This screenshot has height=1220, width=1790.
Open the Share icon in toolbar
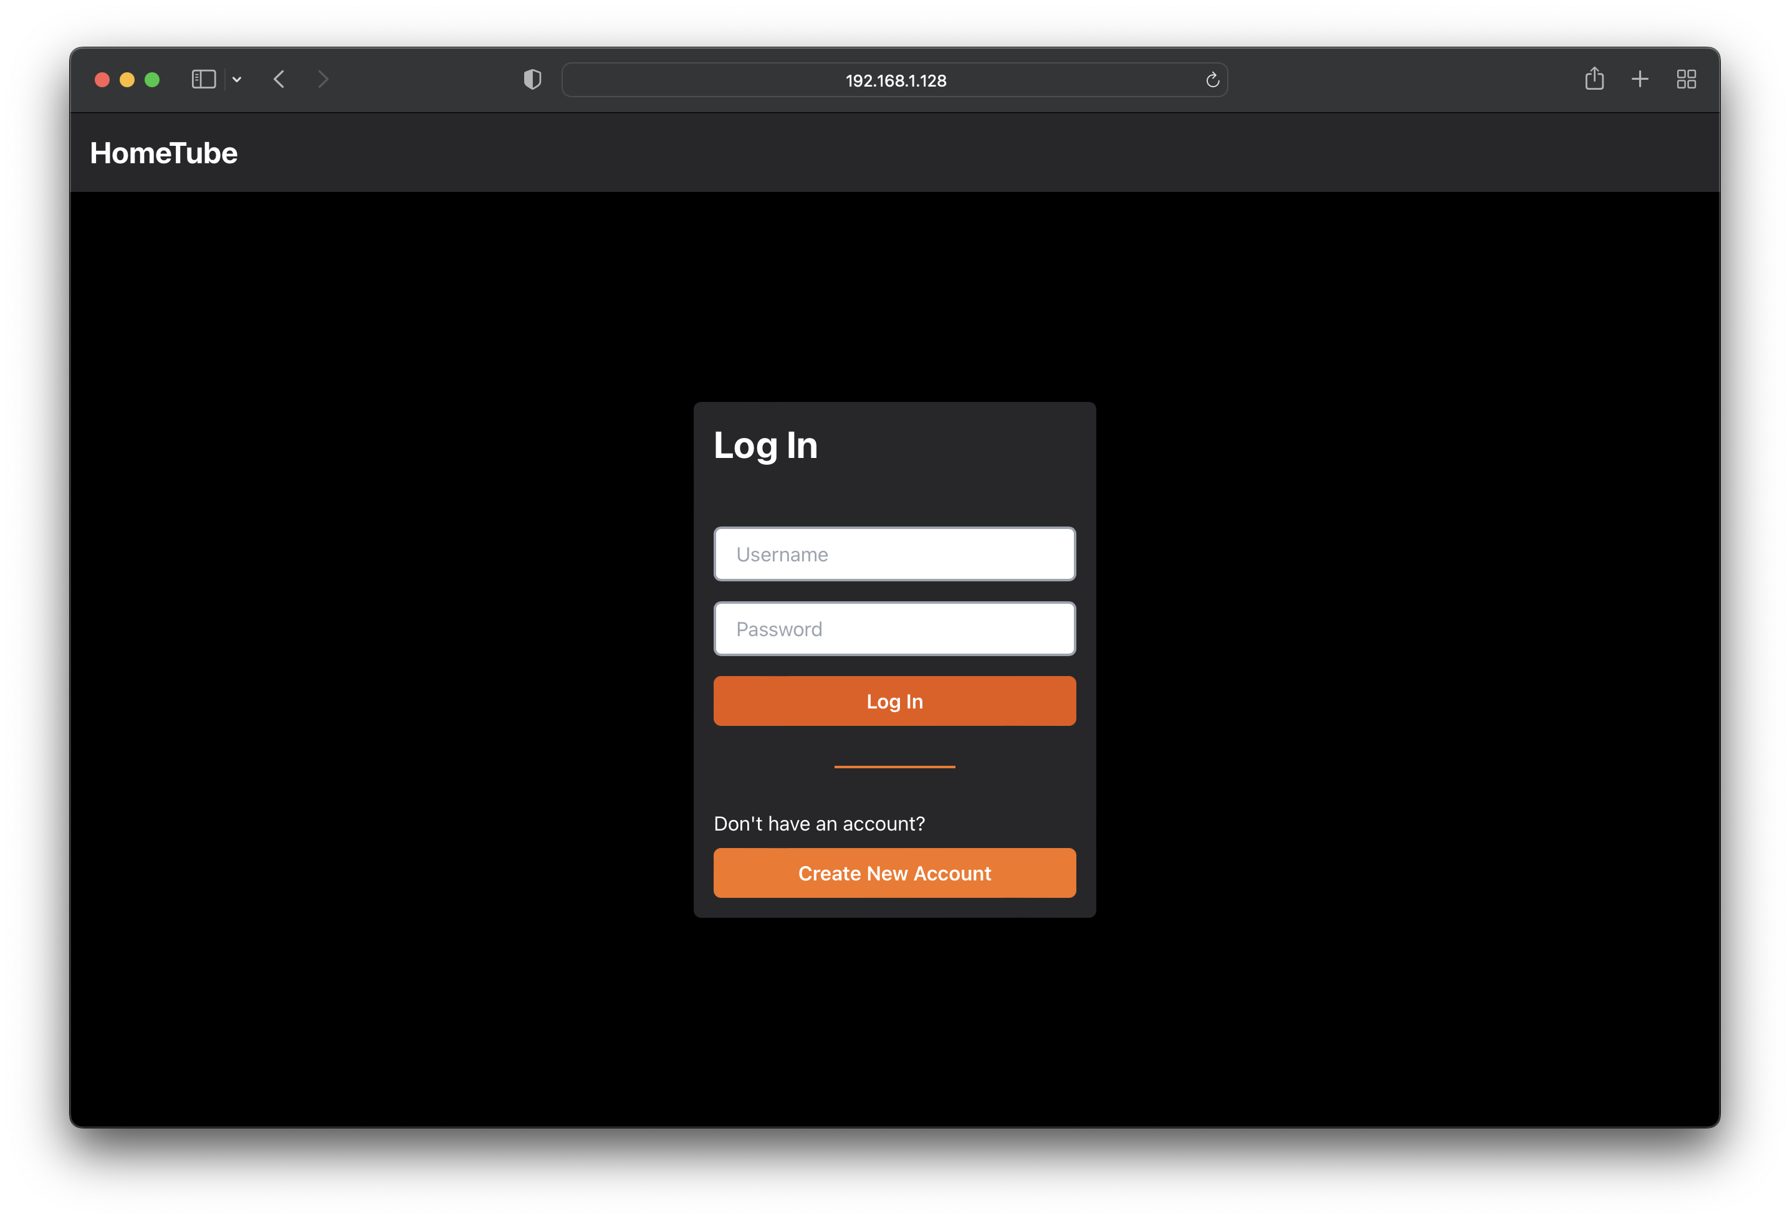[1594, 79]
